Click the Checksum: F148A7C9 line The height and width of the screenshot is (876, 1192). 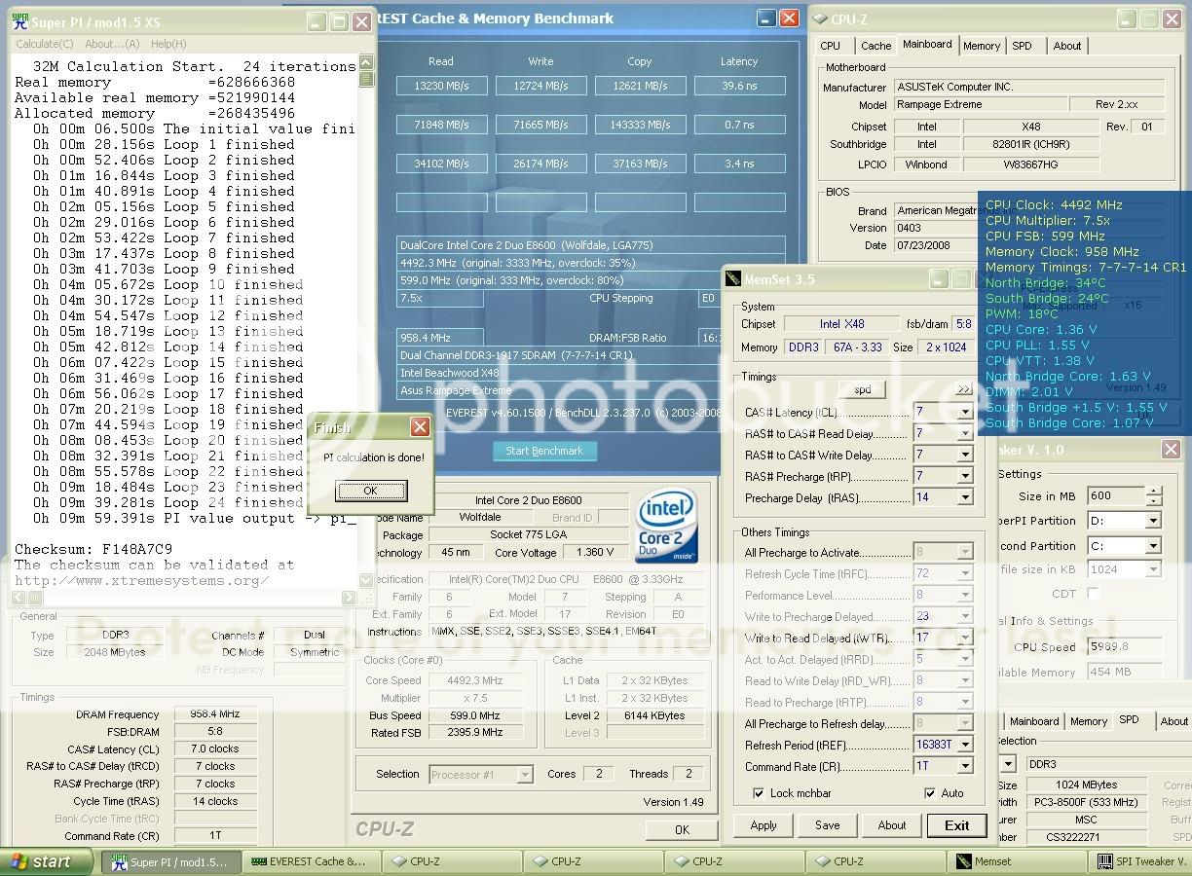93,549
